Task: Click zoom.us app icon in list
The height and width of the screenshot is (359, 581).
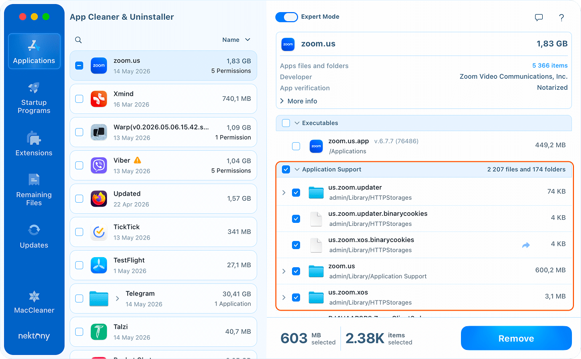Action: pos(99,66)
